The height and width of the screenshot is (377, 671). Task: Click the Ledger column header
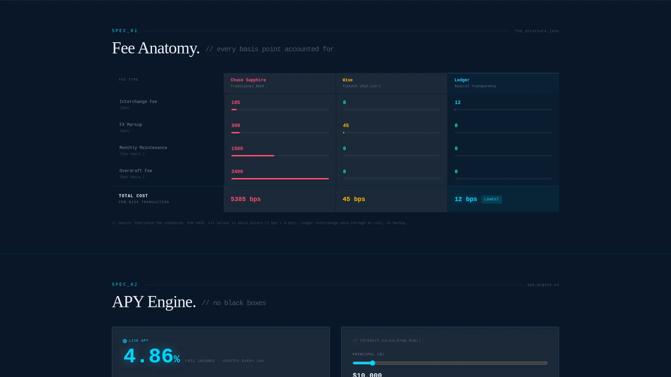503,83
